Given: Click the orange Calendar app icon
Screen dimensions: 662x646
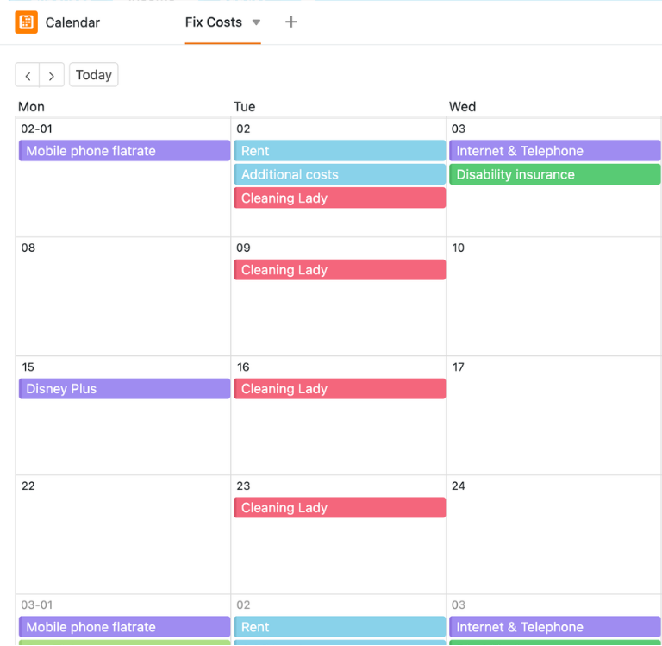Looking at the screenshot, I should (x=26, y=22).
